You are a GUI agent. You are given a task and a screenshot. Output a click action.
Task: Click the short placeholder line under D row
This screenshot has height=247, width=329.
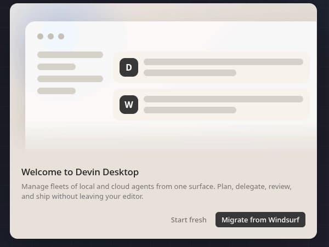190,73
